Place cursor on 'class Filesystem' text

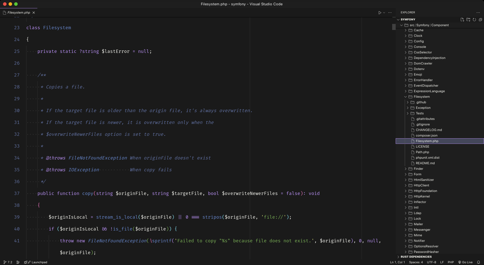[x=49, y=28]
